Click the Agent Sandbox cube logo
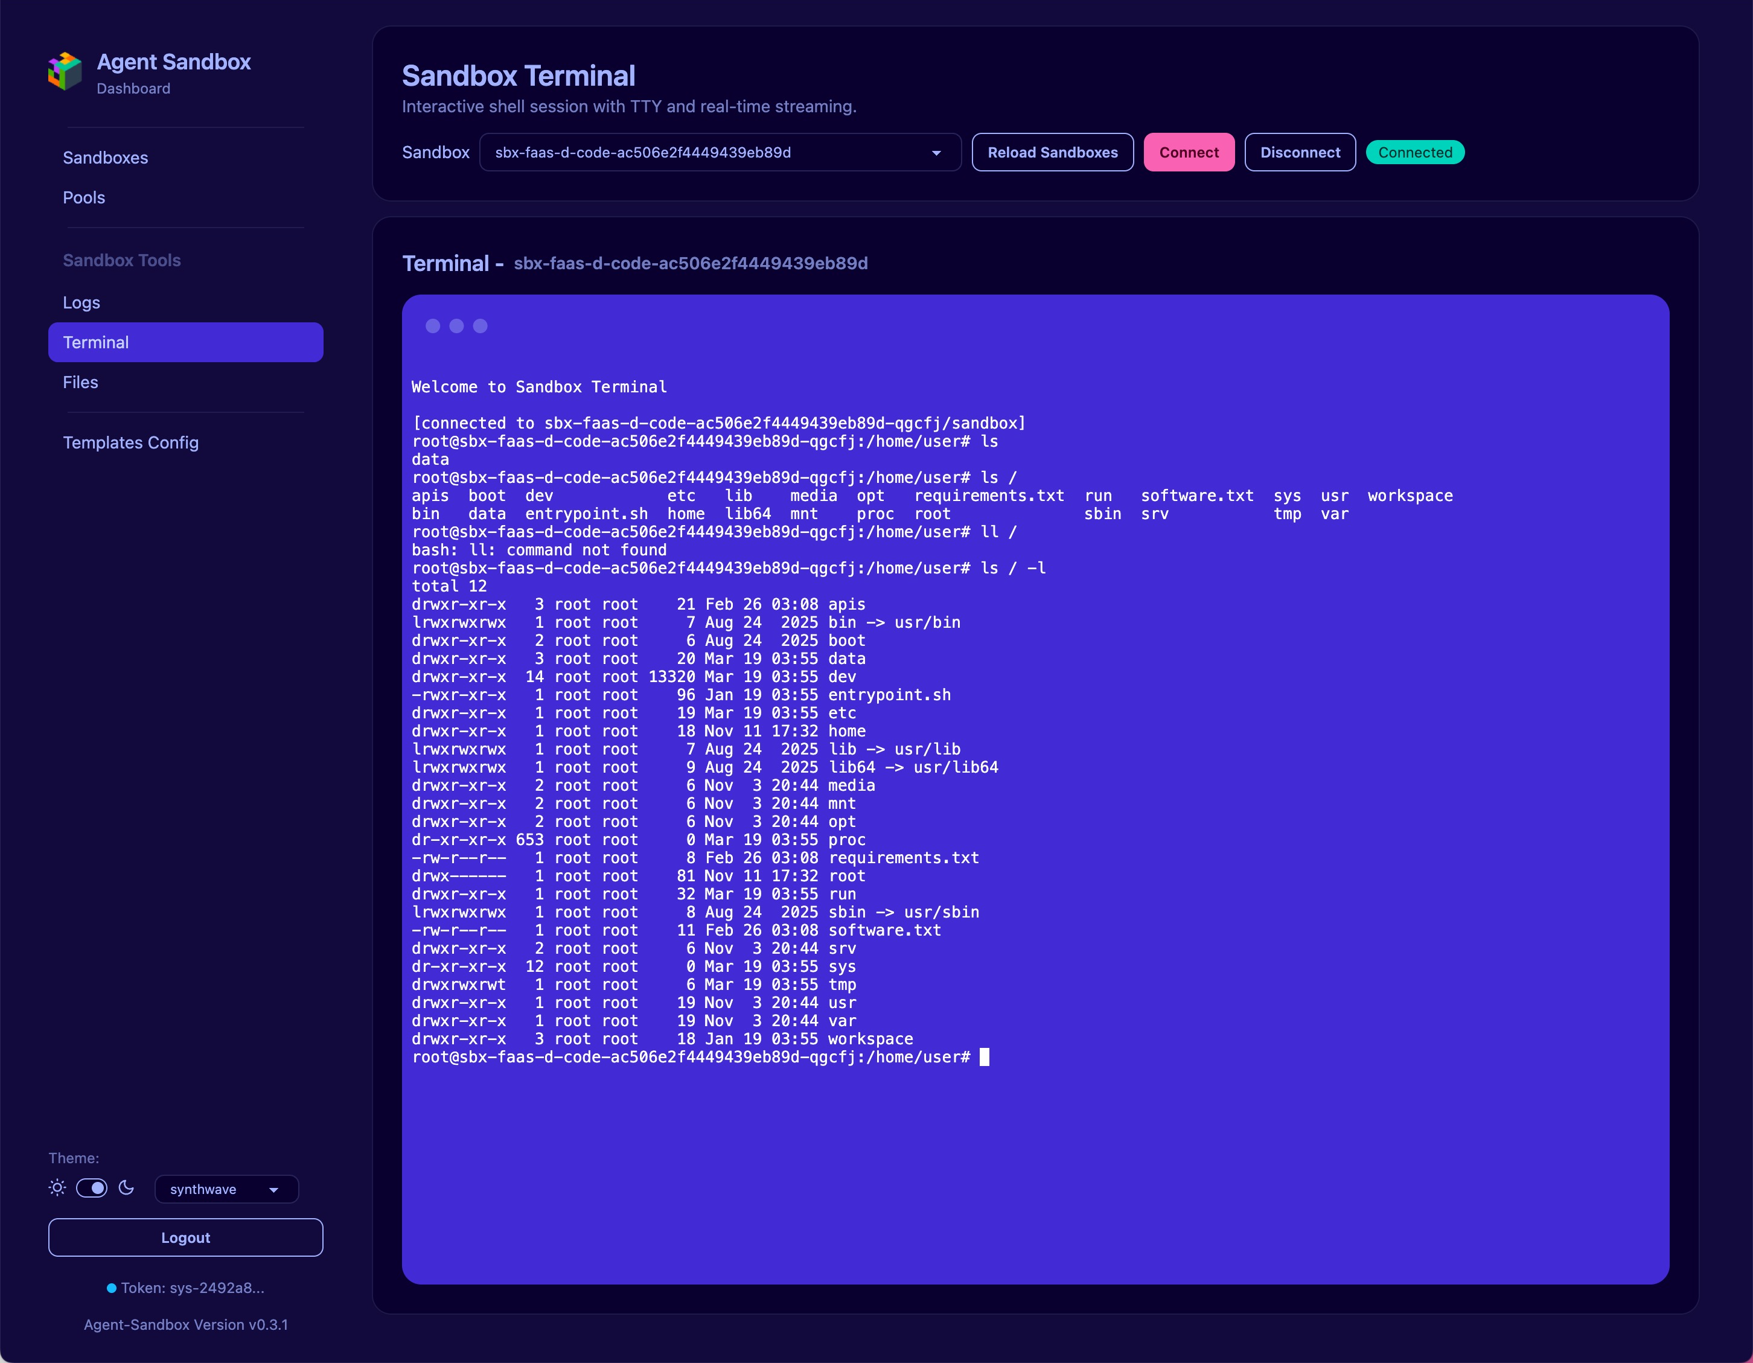1753x1363 pixels. (65, 72)
